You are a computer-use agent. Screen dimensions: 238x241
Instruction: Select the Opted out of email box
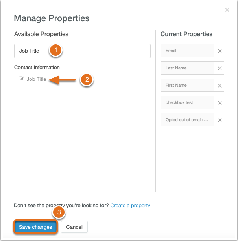(x=187, y=120)
